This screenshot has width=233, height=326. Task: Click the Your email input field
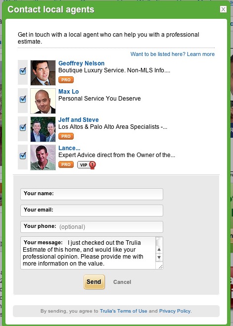92,211
